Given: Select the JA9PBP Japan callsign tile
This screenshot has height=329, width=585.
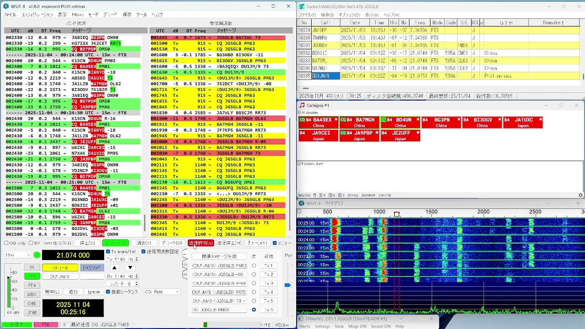Looking at the screenshot, I should coord(359,136).
